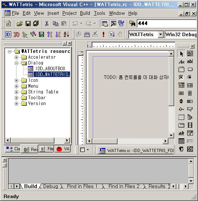Open the Insert menu
Image resolution: width=198 pixels, height=201 pixels.
53,13
